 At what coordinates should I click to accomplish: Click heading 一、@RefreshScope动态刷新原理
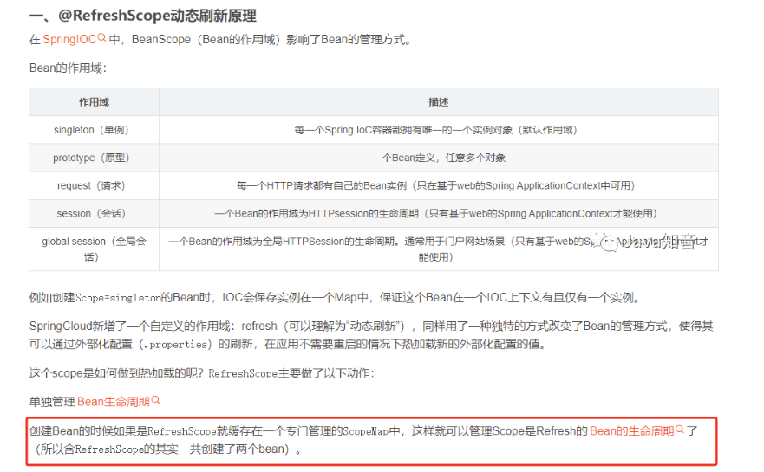[143, 16]
